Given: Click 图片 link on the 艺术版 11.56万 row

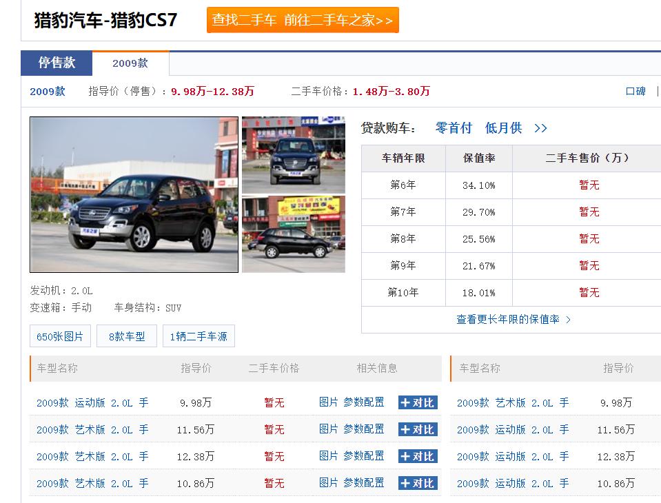Looking at the screenshot, I should pos(329,429).
